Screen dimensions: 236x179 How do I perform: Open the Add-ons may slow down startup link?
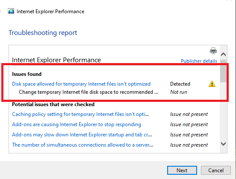tap(82, 135)
